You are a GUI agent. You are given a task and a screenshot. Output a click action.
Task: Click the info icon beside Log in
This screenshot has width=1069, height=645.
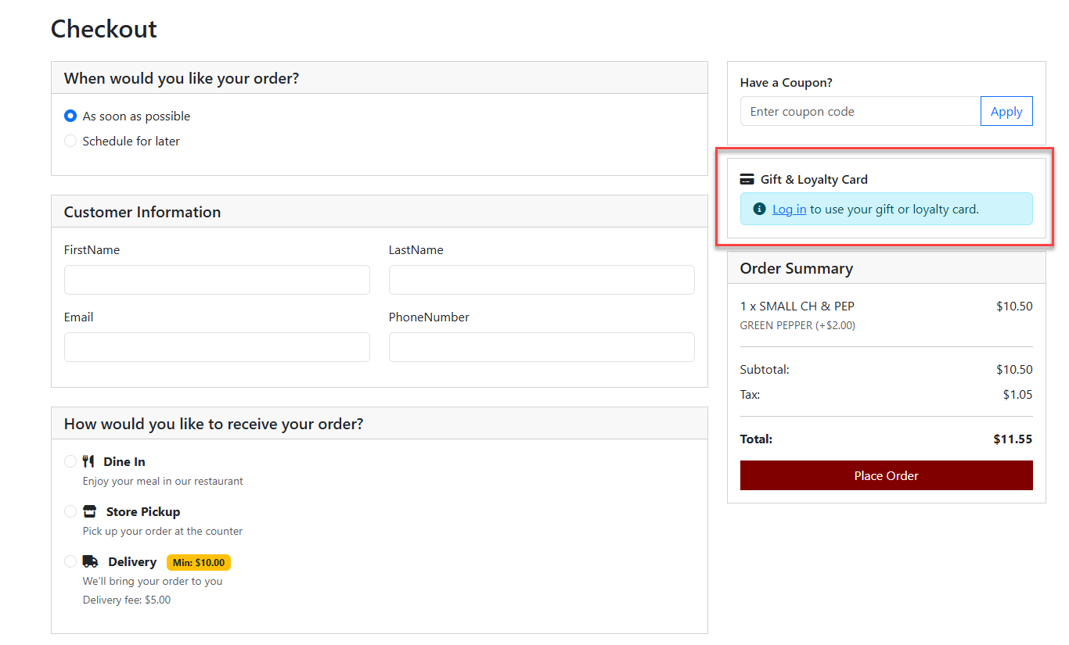(759, 209)
